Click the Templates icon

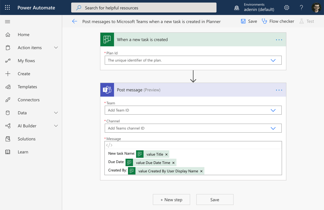[x=8, y=87]
